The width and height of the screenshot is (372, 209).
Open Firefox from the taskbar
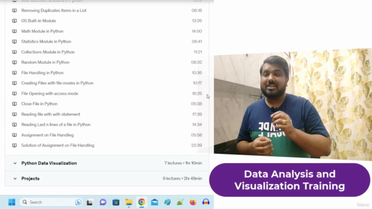coord(193,202)
